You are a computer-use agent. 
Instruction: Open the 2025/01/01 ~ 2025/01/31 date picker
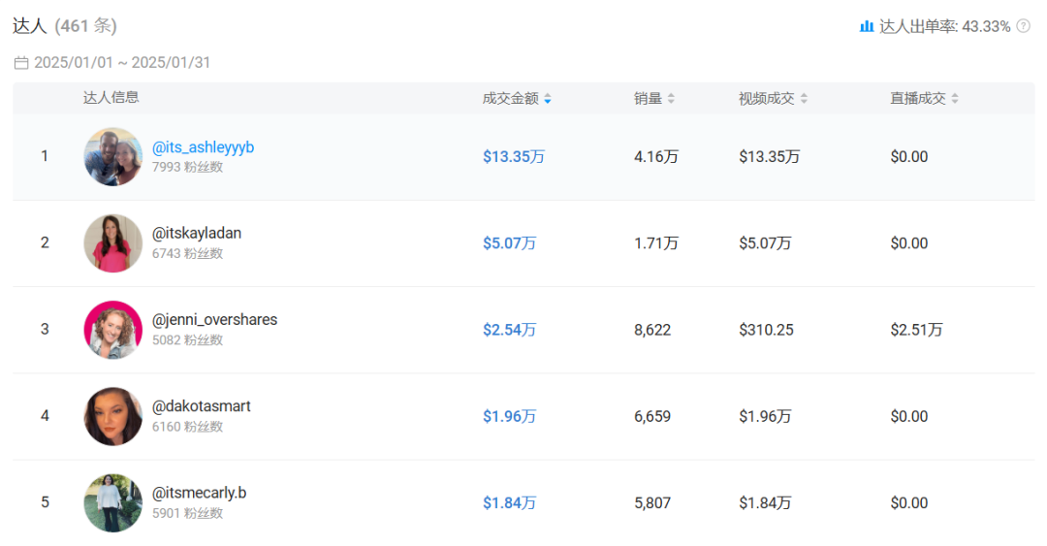tap(122, 63)
